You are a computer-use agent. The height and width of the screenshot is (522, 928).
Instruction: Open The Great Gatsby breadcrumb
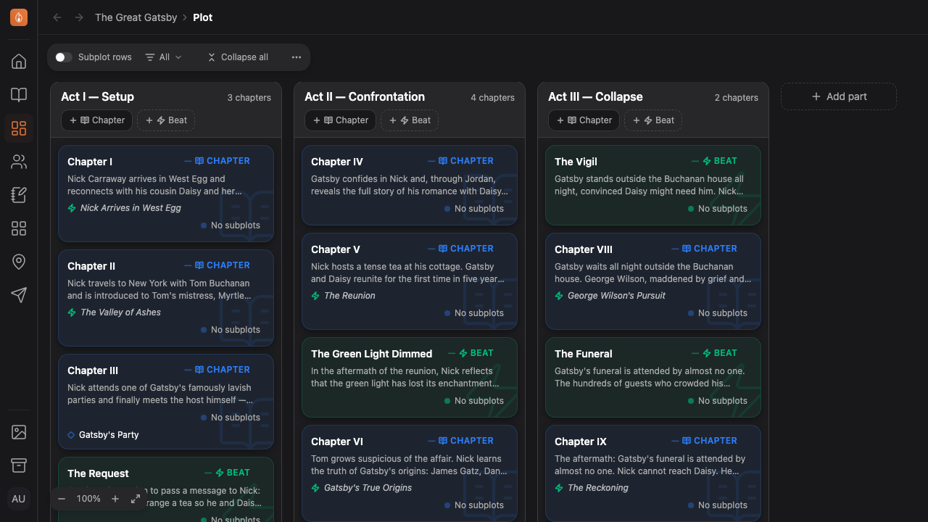[x=136, y=17]
